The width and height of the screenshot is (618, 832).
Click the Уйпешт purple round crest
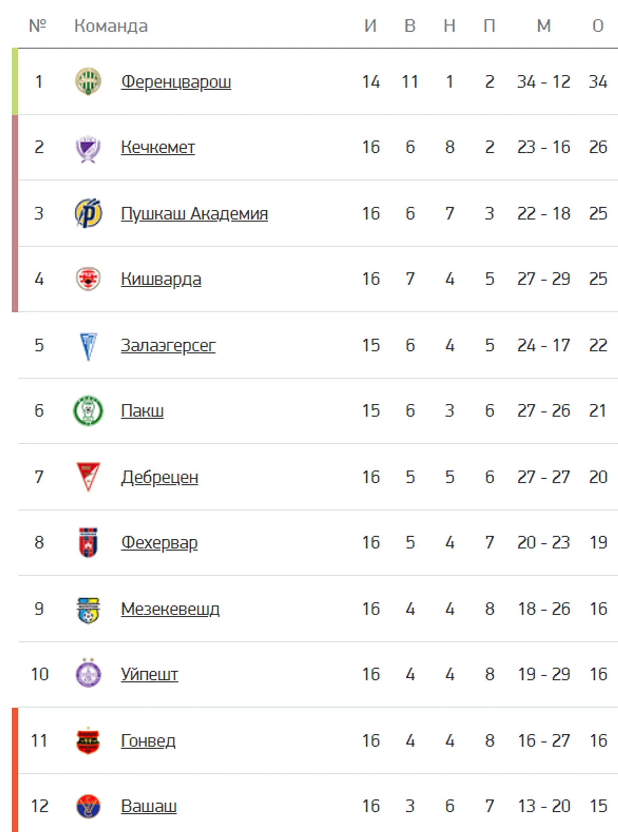[88, 674]
